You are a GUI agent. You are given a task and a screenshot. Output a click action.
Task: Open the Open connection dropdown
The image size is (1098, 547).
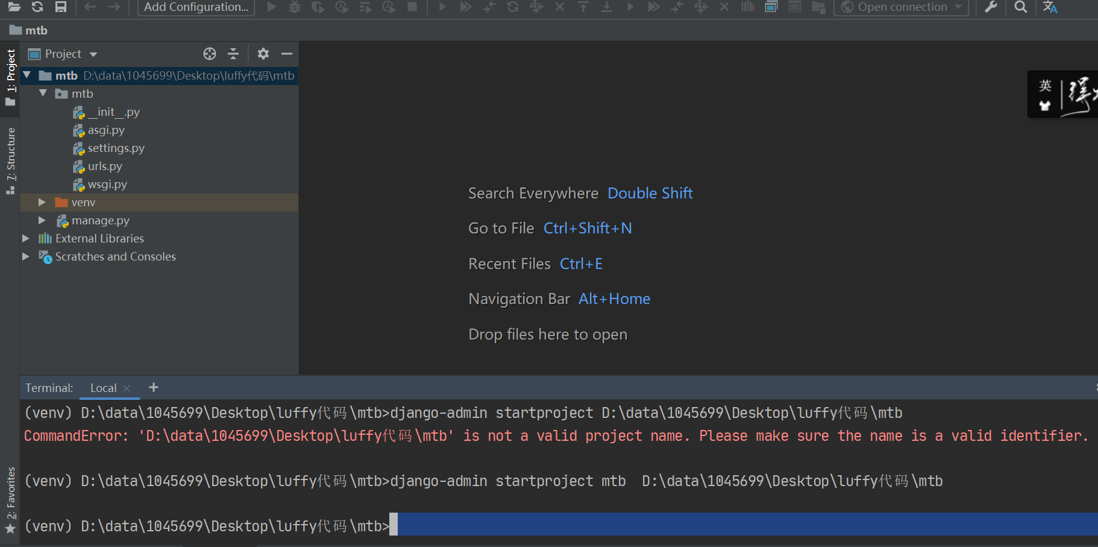coord(902,7)
